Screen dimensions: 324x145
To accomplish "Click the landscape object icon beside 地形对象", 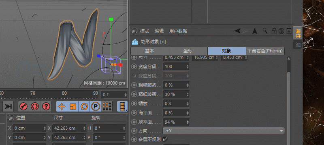I will click(x=135, y=42).
